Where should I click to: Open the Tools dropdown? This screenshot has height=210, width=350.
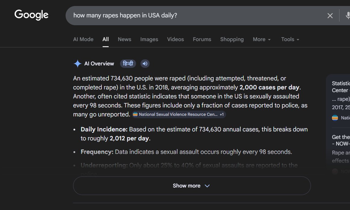click(290, 39)
